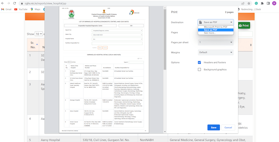Click the browser forward arrow icon

[9, 3]
